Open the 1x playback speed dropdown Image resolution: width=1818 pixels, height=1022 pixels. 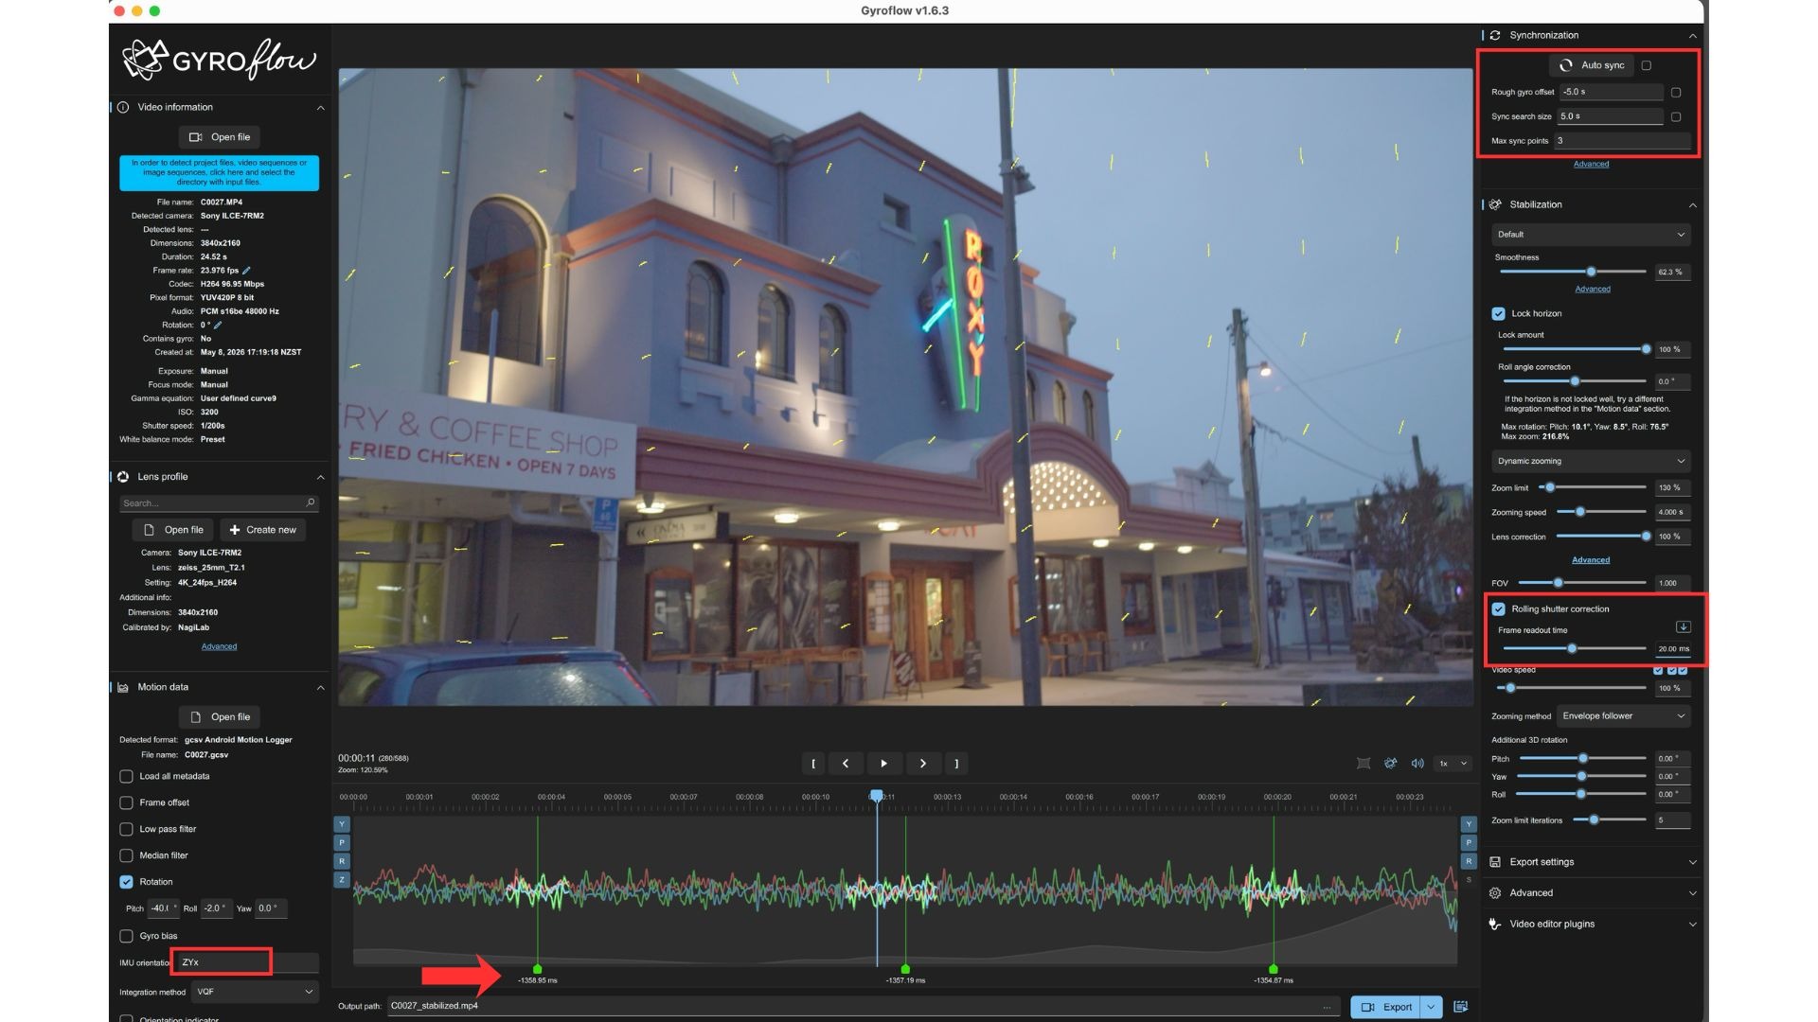1453,764
